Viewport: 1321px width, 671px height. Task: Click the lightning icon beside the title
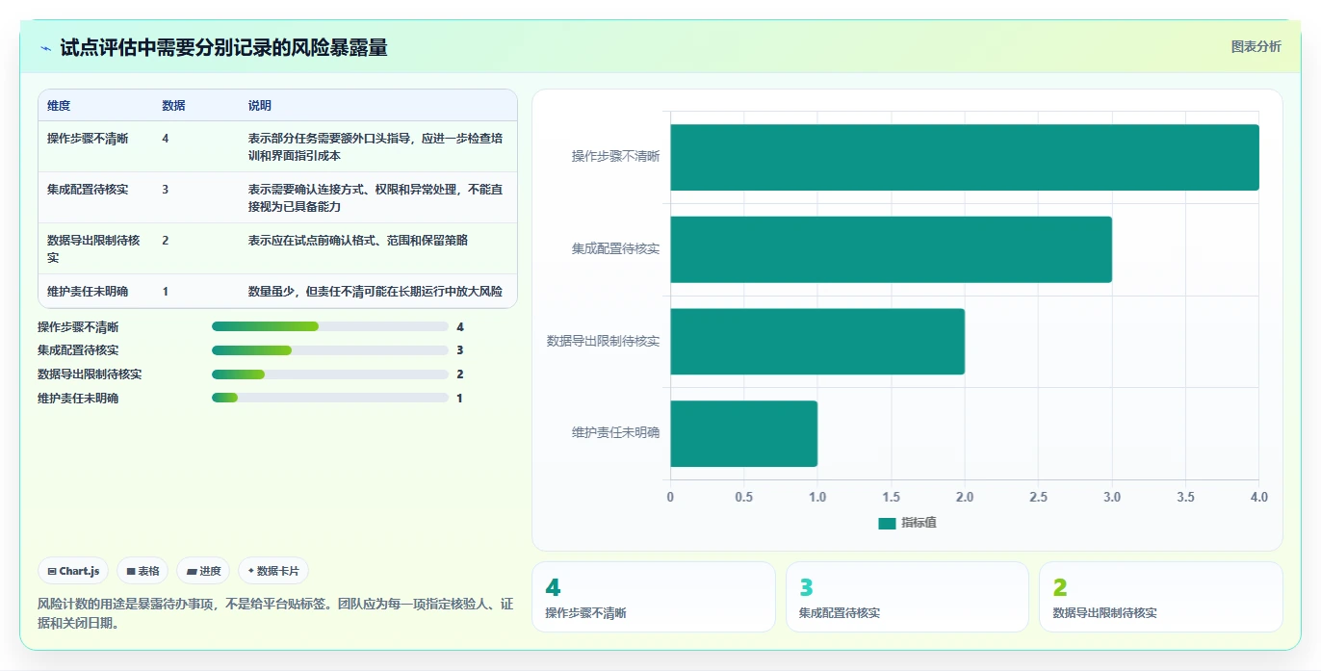[45, 48]
